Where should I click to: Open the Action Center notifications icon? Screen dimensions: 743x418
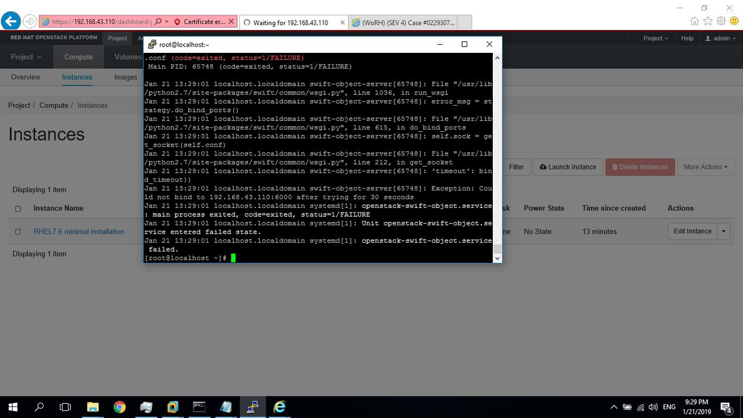point(726,407)
